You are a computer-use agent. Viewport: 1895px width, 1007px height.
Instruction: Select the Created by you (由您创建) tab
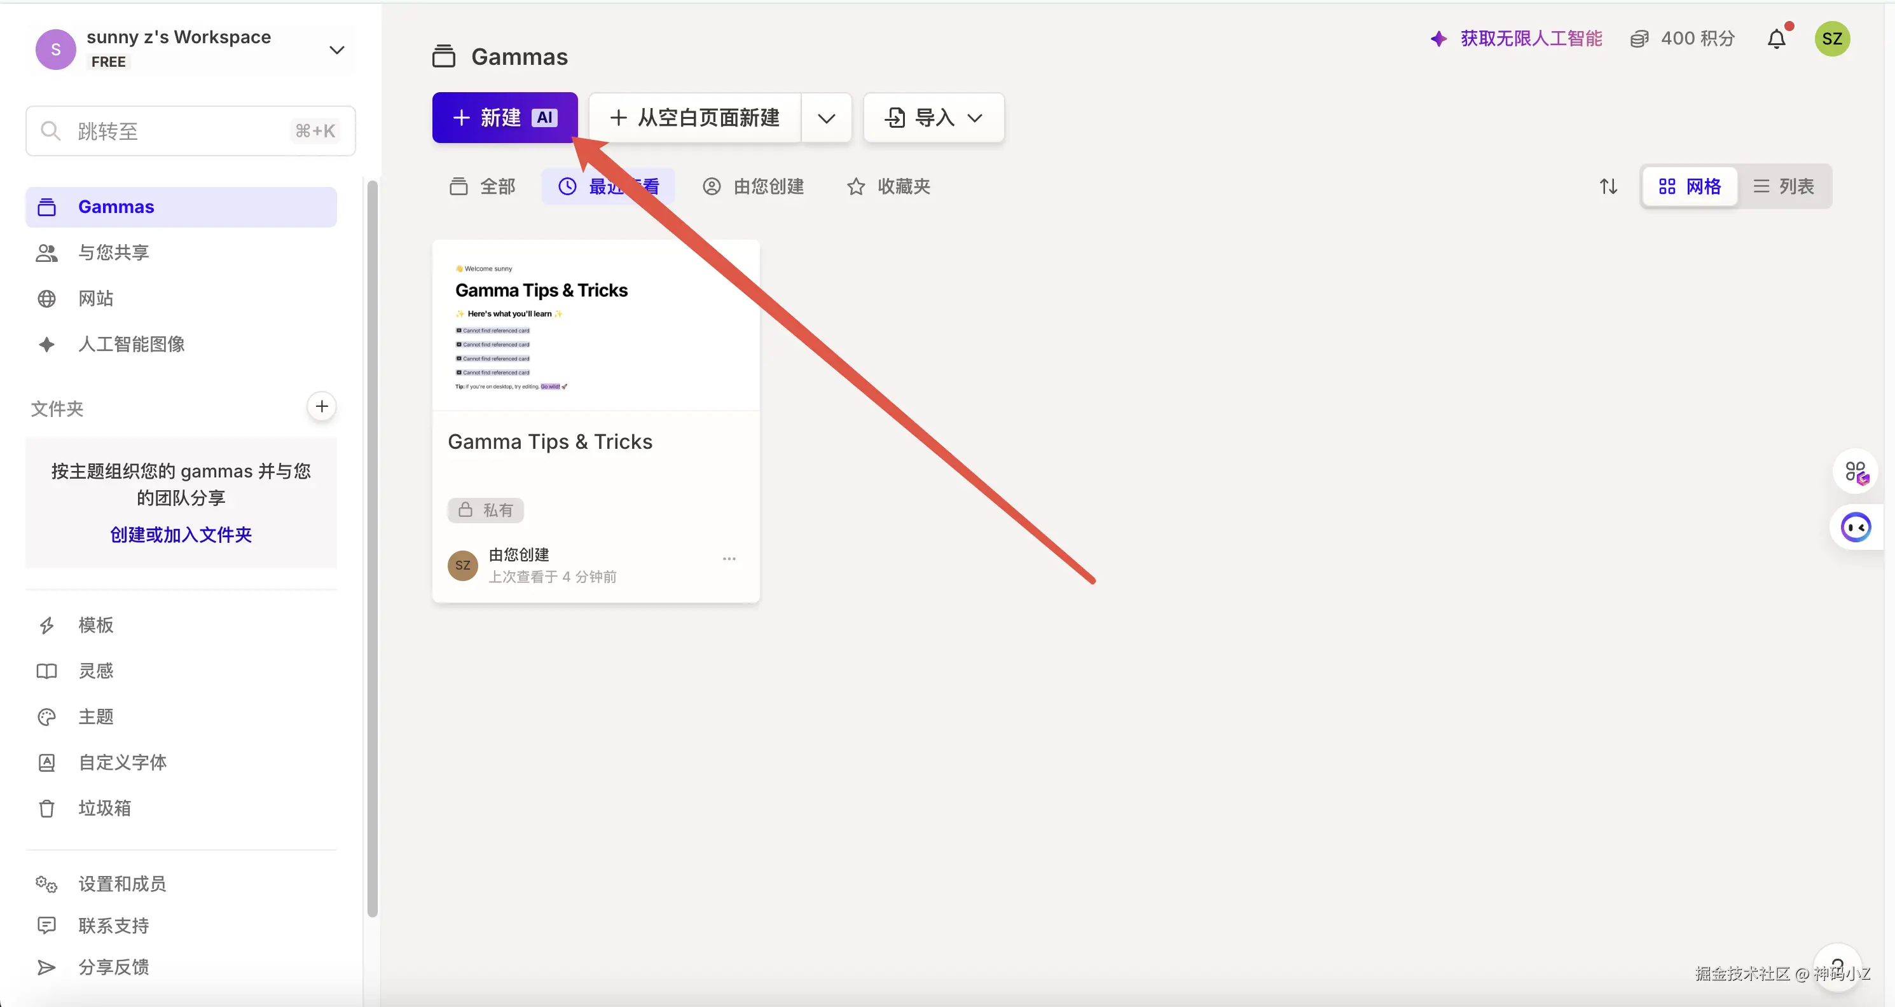(754, 187)
